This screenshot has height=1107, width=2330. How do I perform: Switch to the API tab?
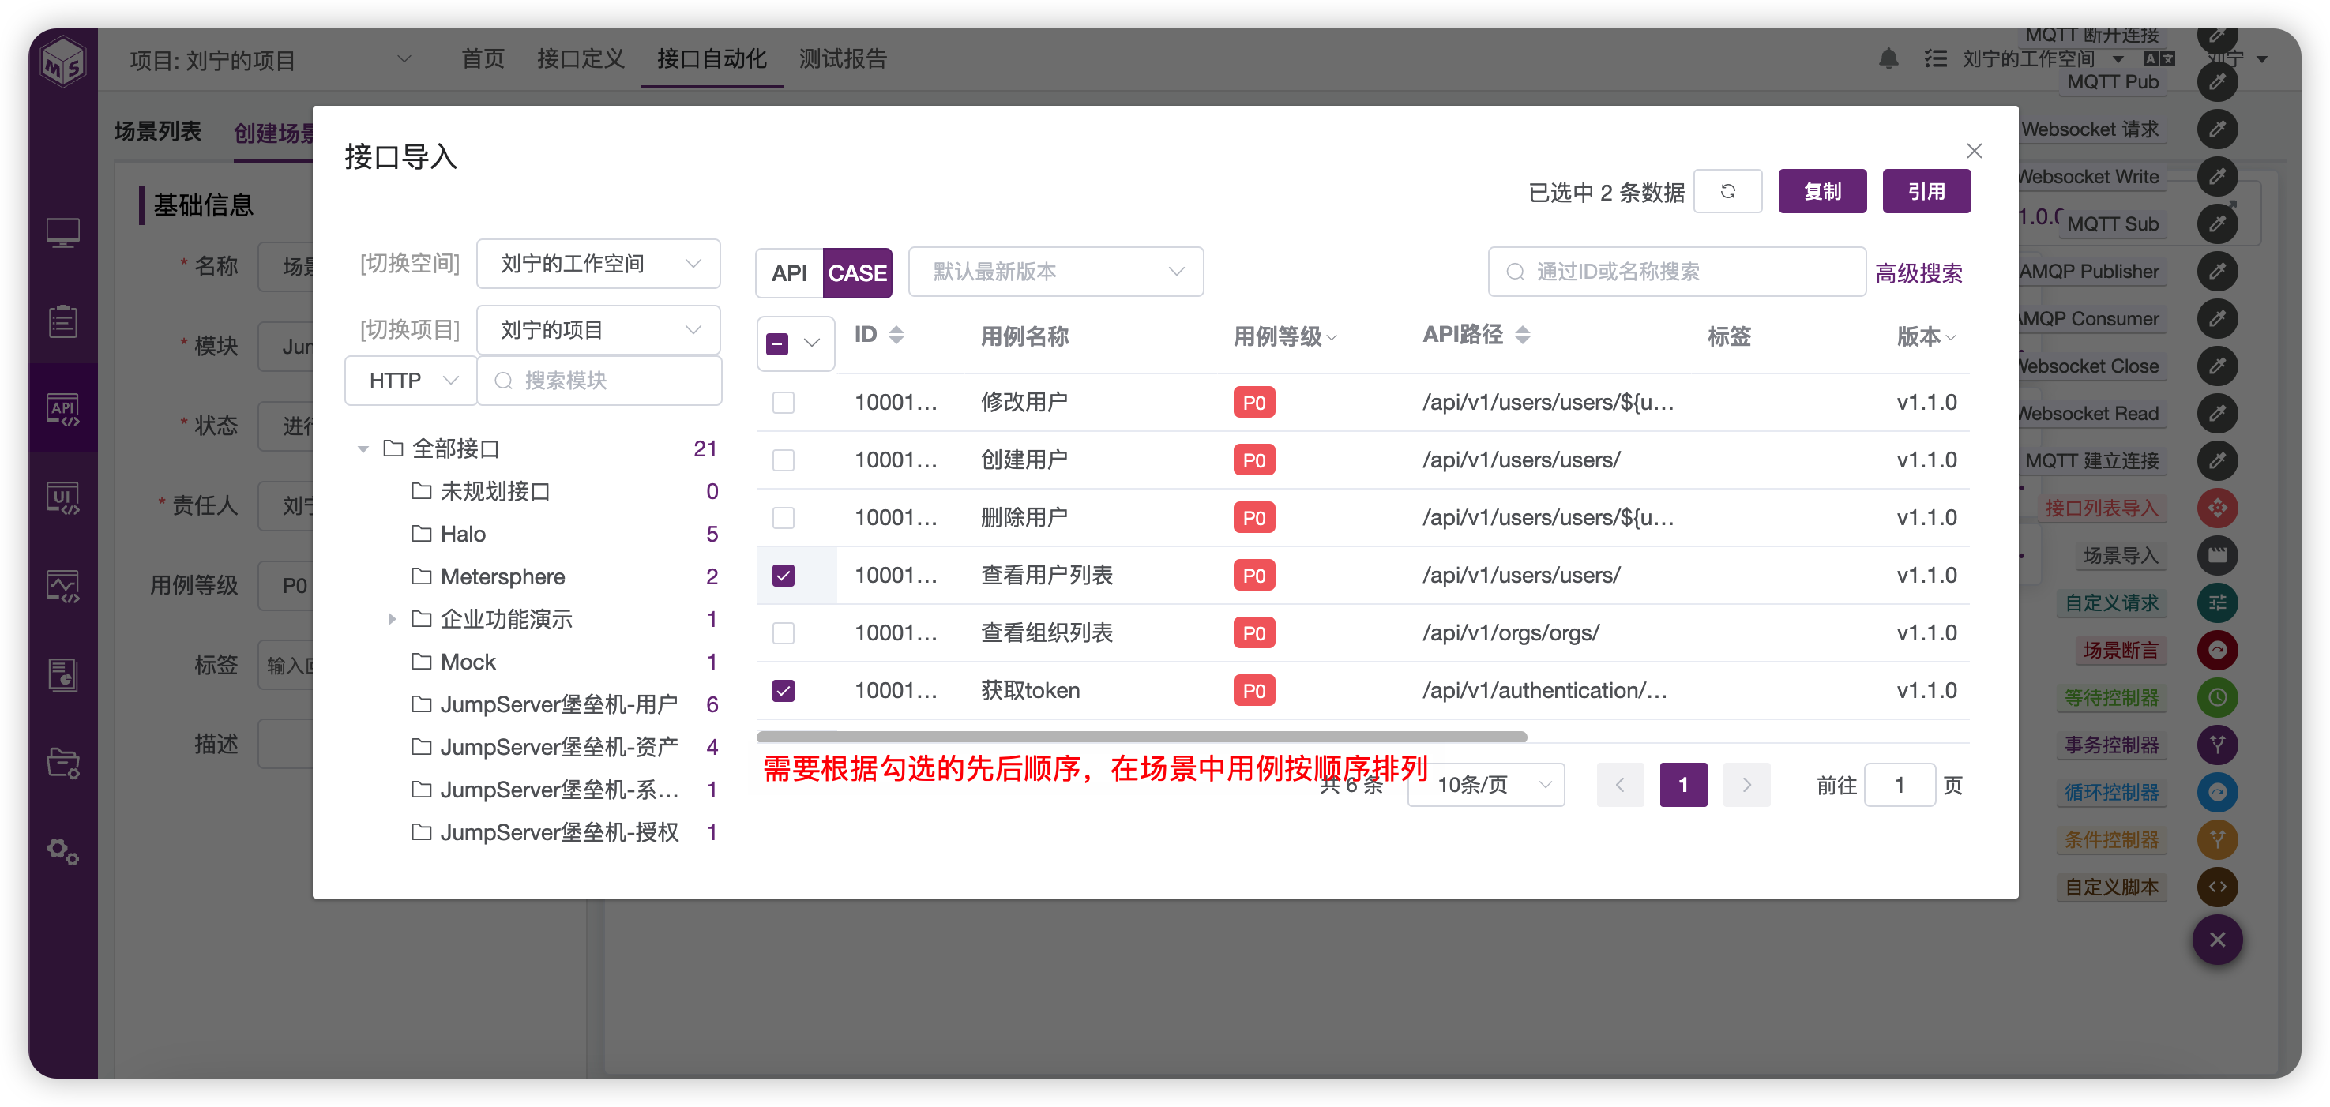[789, 272]
